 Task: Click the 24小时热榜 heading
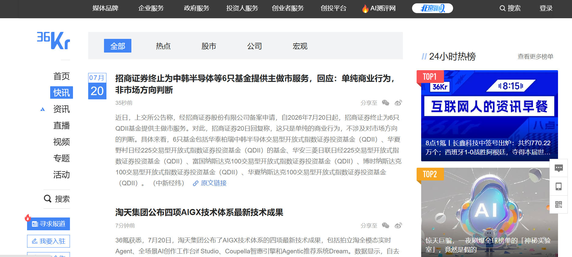tap(452, 57)
